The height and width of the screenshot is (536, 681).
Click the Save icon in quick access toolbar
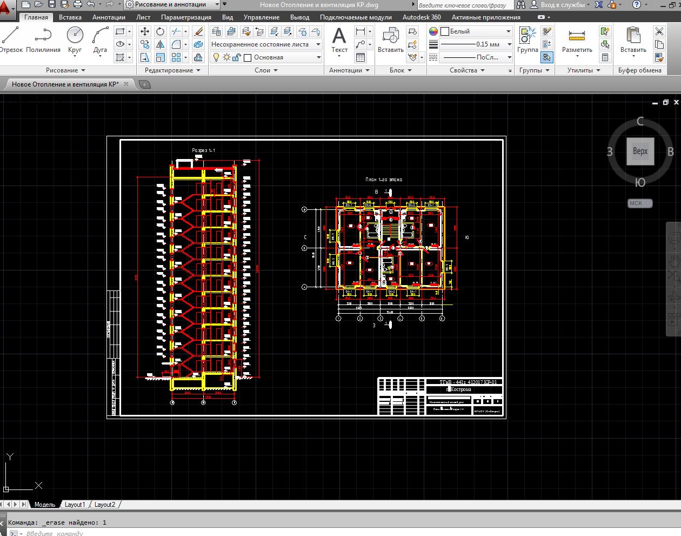[51, 5]
